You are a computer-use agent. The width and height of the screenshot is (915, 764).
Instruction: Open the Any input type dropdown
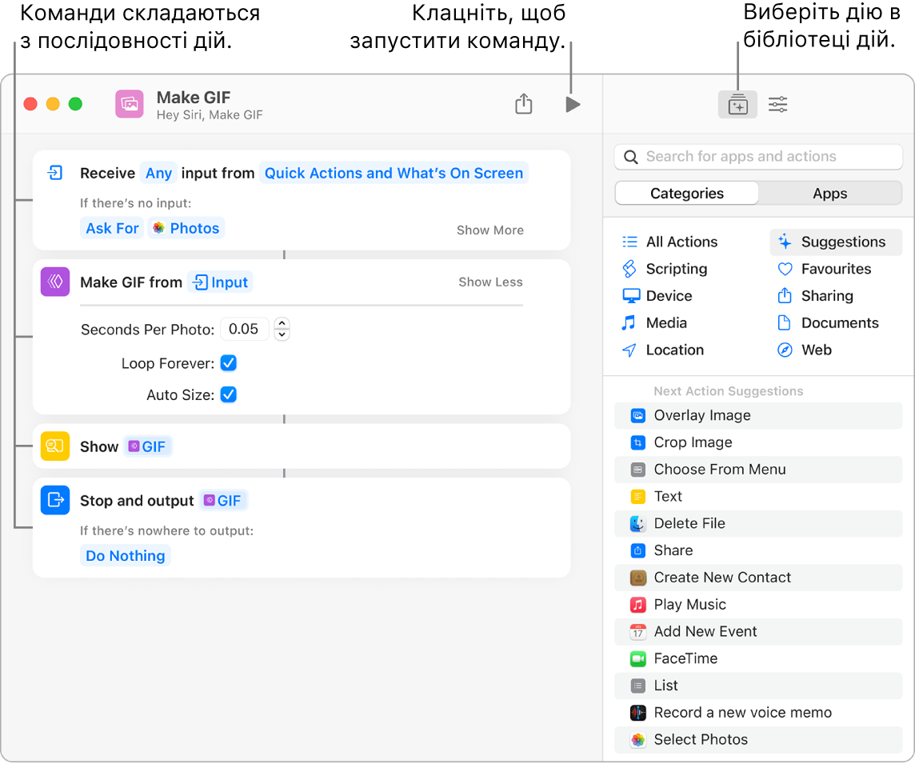pos(158,174)
